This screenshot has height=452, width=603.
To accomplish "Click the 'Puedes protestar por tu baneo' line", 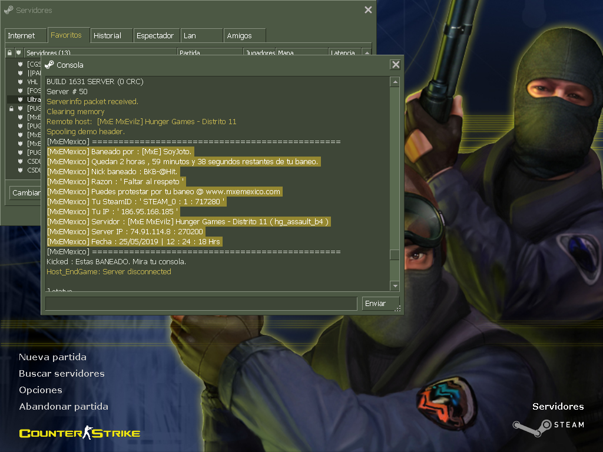I will (164, 191).
